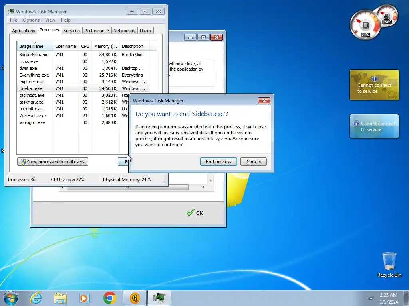The width and height of the screenshot is (409, 306).
Task: Cancel ending sidebar.exe
Action: tap(253, 162)
